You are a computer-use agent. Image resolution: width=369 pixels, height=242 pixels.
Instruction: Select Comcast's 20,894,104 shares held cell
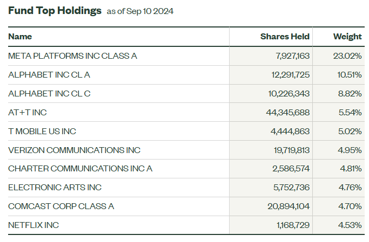pyautogui.click(x=287, y=206)
